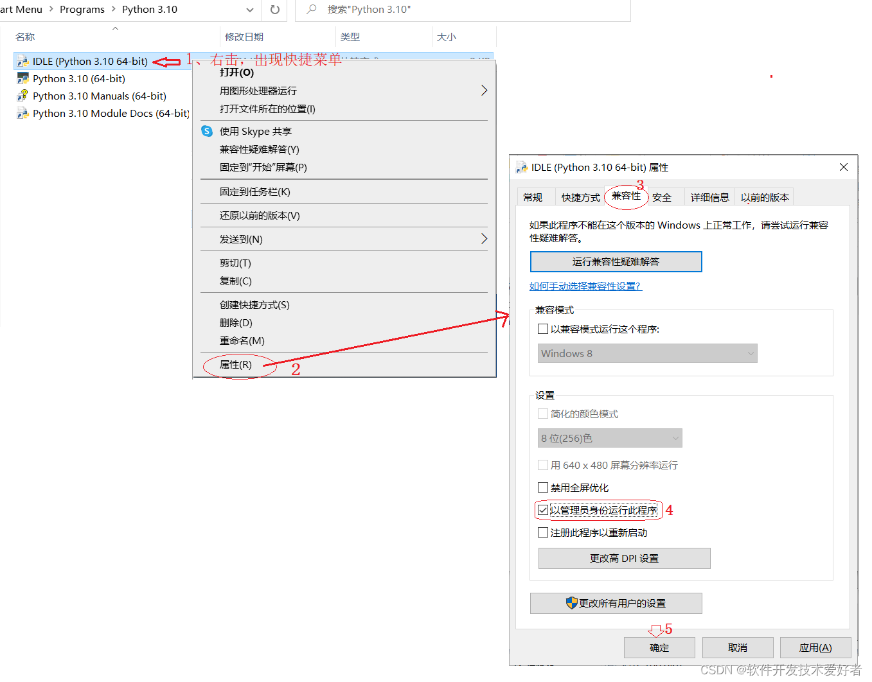Image resolution: width=872 pixels, height=682 pixels.
Task: Click Programs in the address breadcrumb
Action: [x=82, y=9]
